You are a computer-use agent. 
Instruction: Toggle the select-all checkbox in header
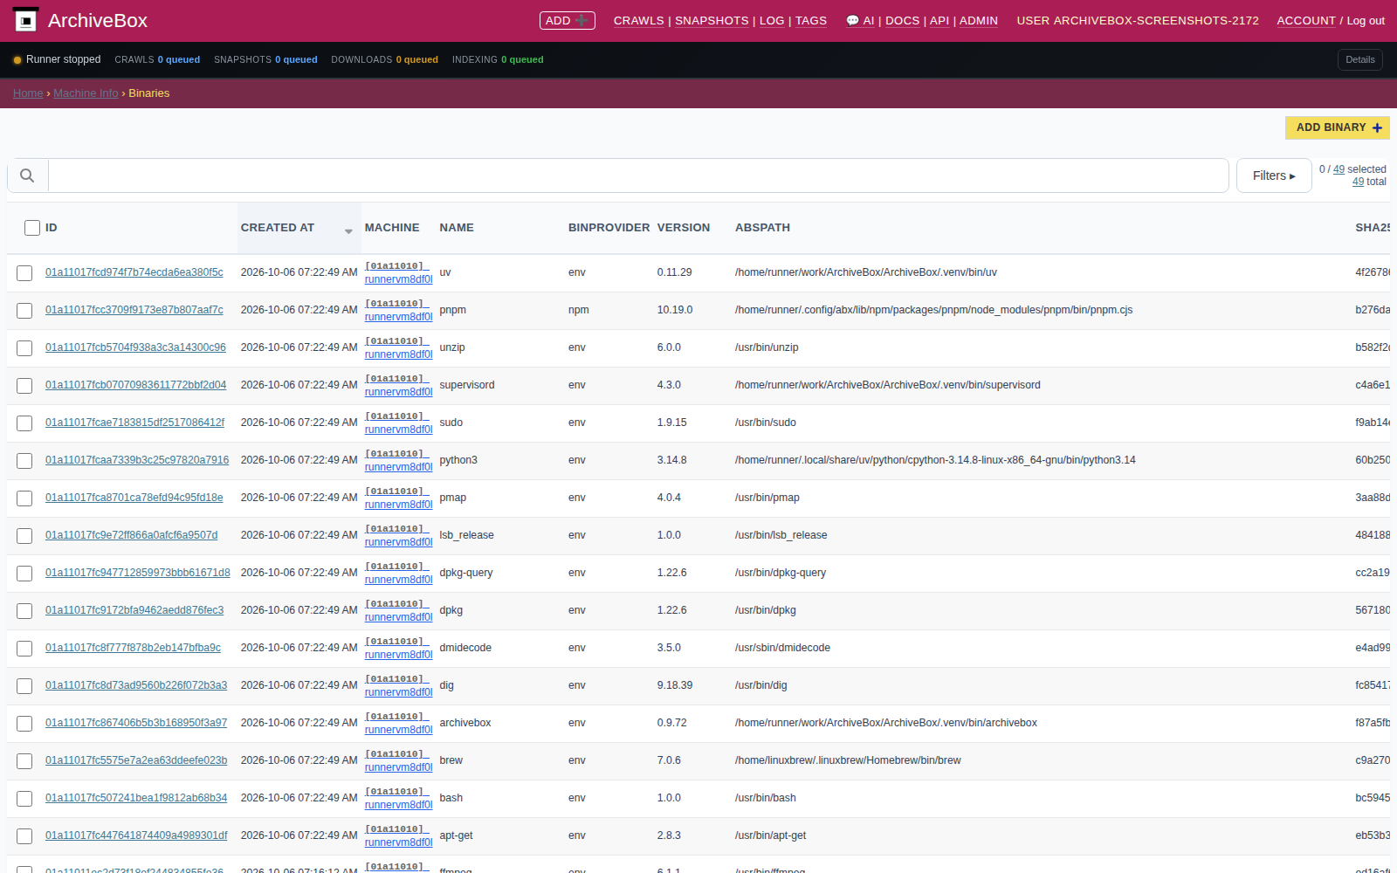coord(32,228)
